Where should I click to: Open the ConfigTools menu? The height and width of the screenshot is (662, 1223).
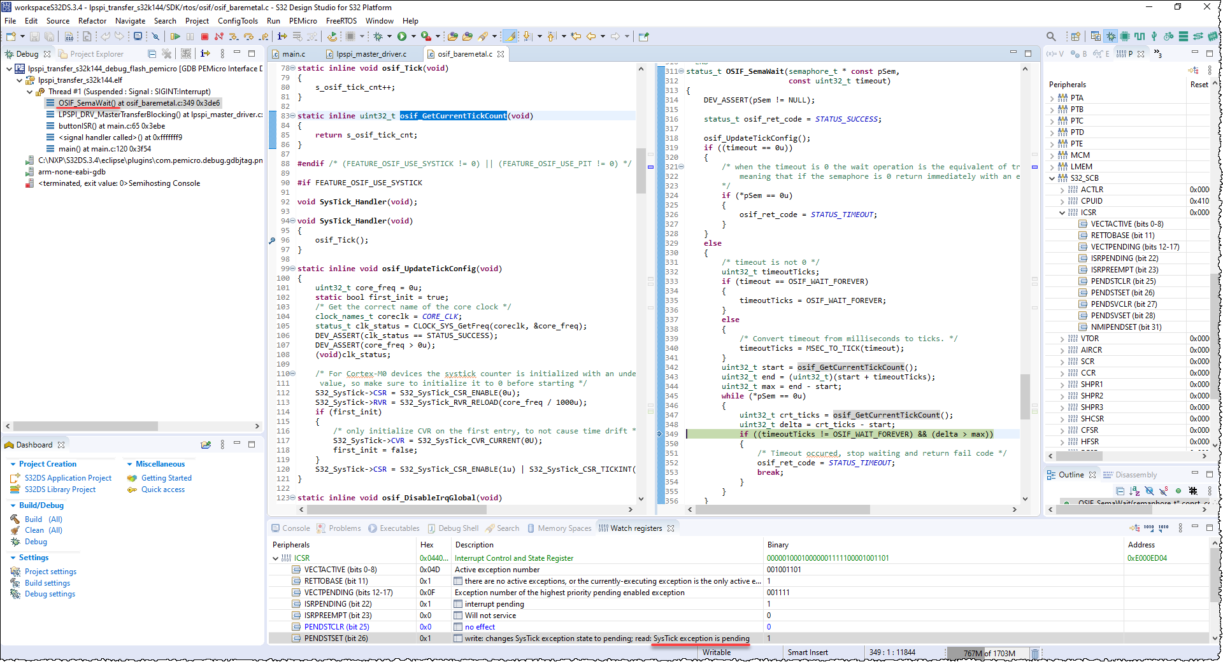coord(238,21)
